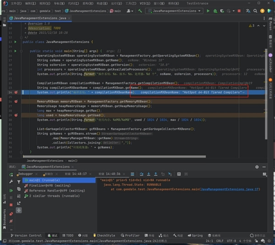Click the editor horizontal scrollbar
The width and height of the screenshot is (275, 245).
(x=114, y=156)
